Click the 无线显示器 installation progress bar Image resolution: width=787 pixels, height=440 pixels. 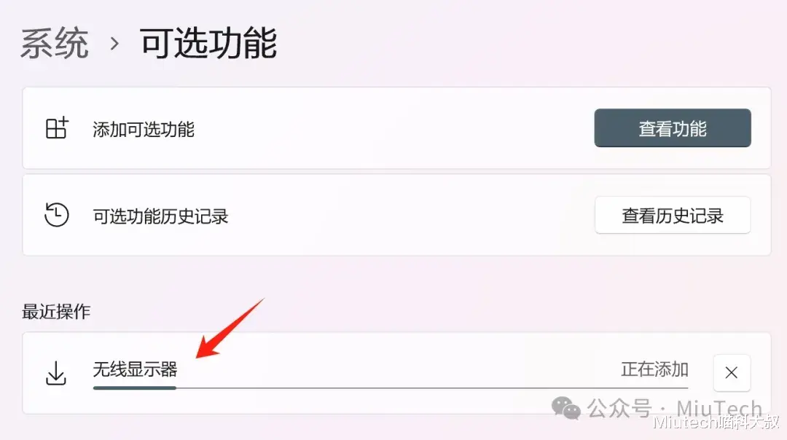pos(390,388)
